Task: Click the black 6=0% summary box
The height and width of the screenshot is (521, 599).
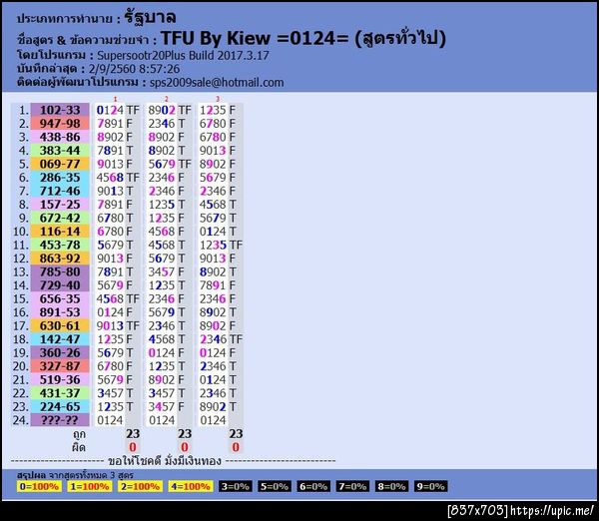Action: pos(313,487)
